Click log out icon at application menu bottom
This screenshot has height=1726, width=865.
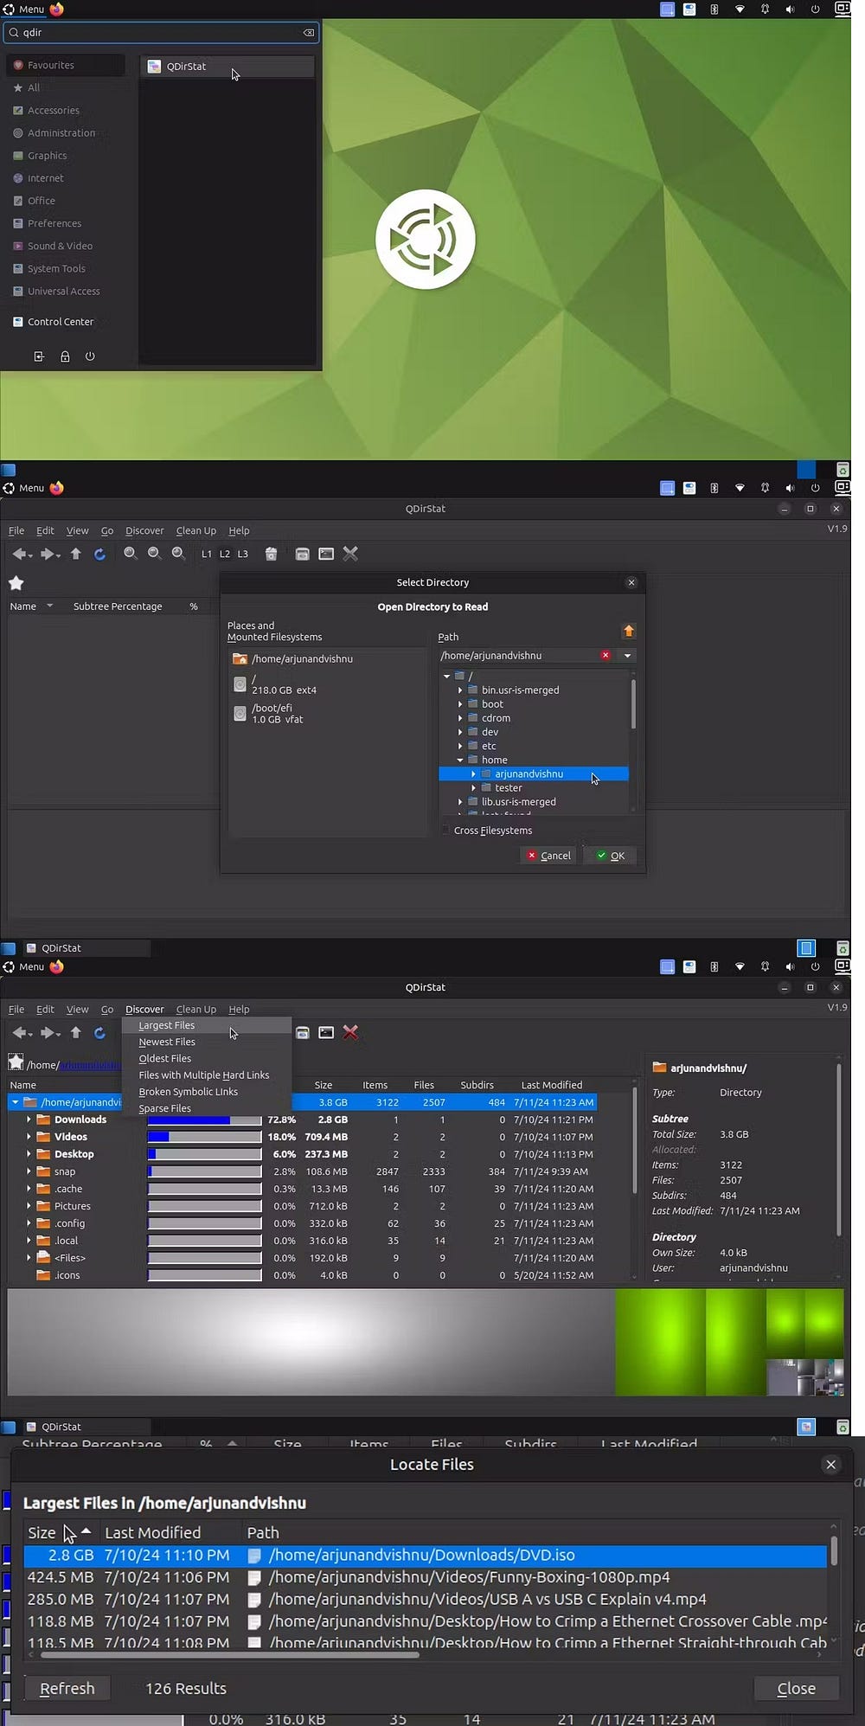[39, 356]
